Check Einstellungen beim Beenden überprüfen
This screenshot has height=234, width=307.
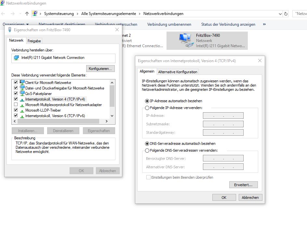click(148, 177)
